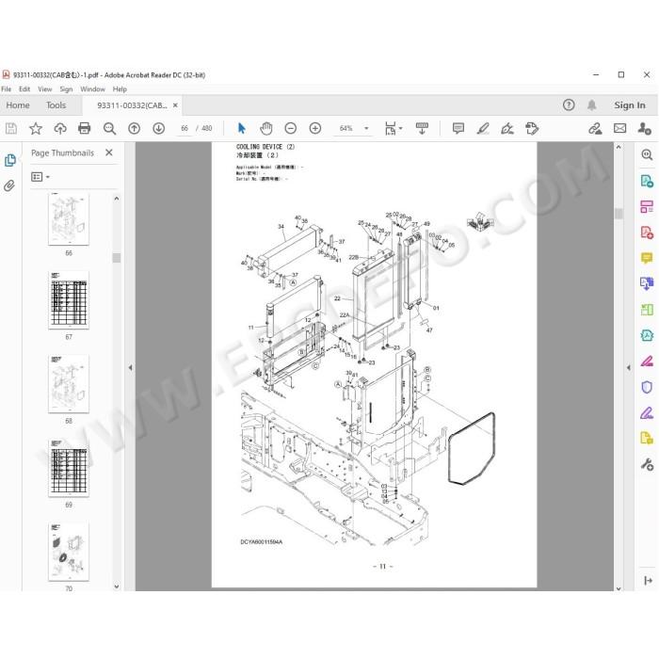Add the document to starred favorites
Viewport: 659px width, 659px height.
point(36,128)
